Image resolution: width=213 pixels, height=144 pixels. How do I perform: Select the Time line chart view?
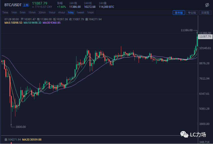[x=5, y=13]
